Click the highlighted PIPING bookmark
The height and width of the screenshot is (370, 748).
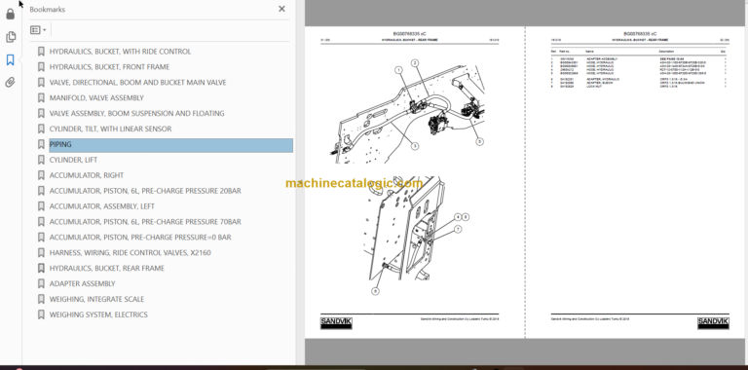coord(170,145)
